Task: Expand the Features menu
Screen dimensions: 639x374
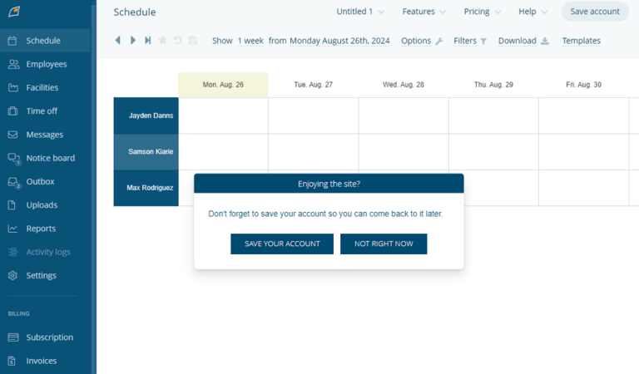Action: (x=424, y=12)
